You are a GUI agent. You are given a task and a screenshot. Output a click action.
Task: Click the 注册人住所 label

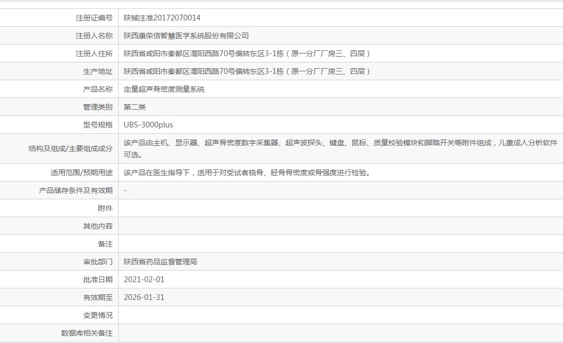click(x=94, y=54)
